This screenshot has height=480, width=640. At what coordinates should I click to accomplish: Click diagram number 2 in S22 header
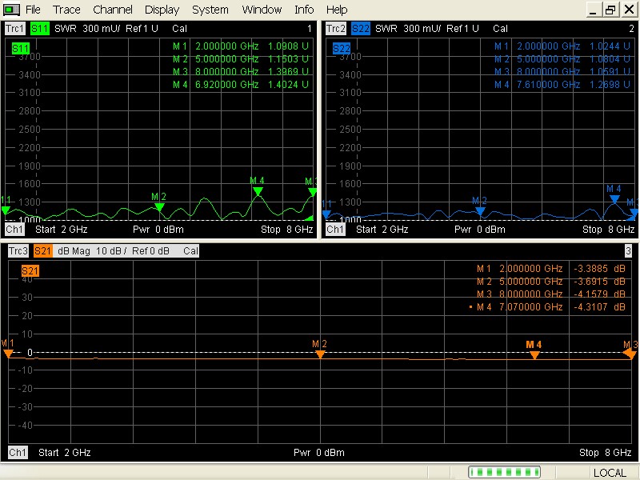pyautogui.click(x=631, y=29)
